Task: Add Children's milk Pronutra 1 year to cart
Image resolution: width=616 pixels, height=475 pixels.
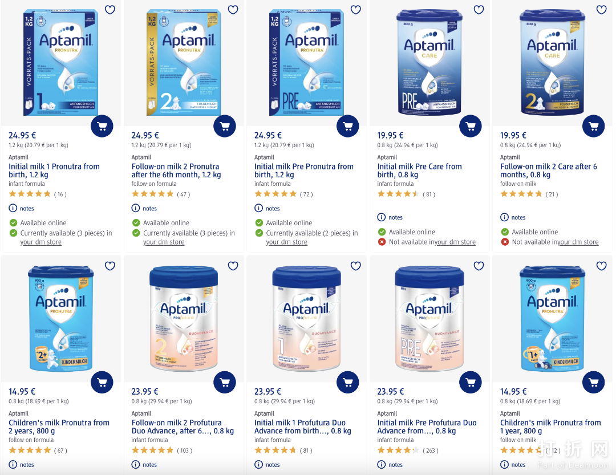Action: point(593,382)
